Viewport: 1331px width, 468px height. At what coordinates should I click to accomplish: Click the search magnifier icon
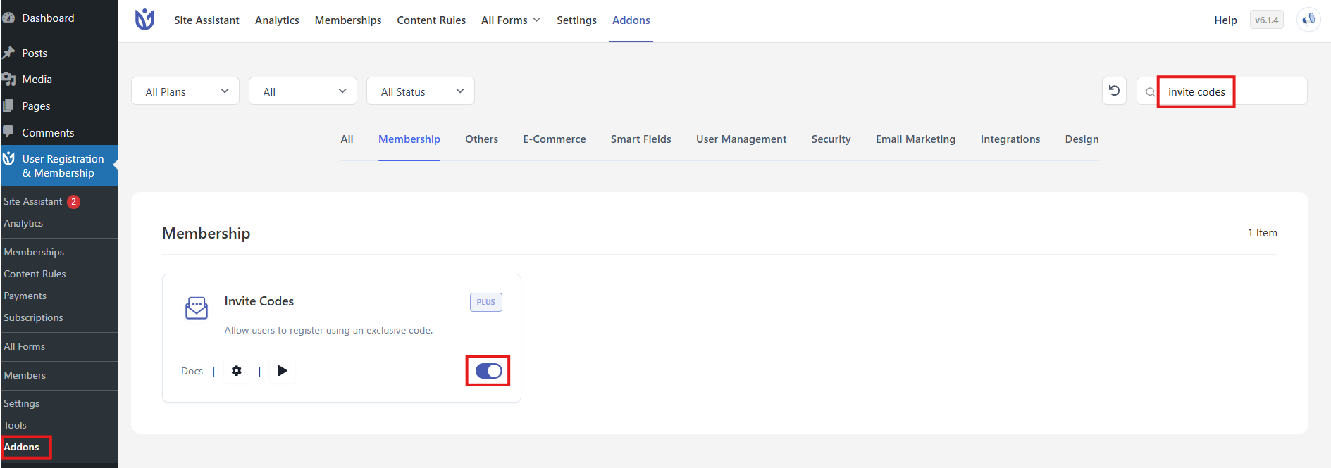(1150, 92)
